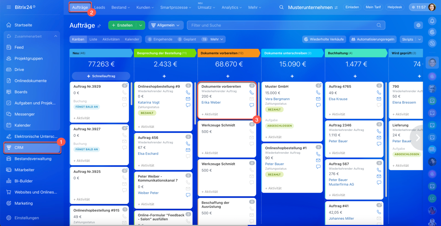Switch to Kalender view
Viewport: 441px width, 226px height.
click(132, 39)
